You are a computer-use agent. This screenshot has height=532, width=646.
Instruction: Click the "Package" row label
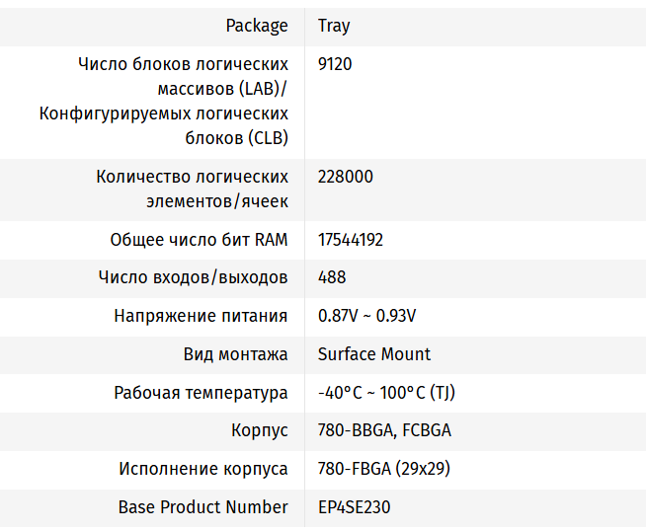click(x=257, y=26)
